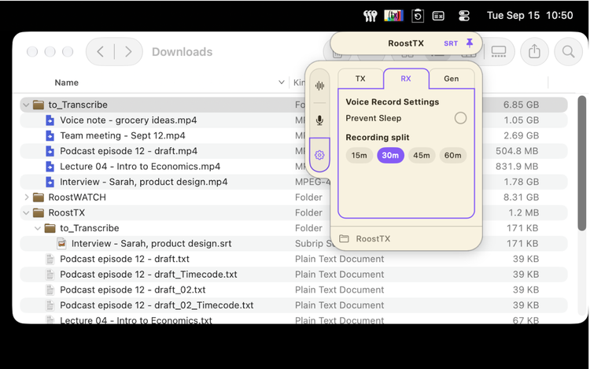Collapse the RoostTX folder
Image resolution: width=590 pixels, height=369 pixels.
26,213
